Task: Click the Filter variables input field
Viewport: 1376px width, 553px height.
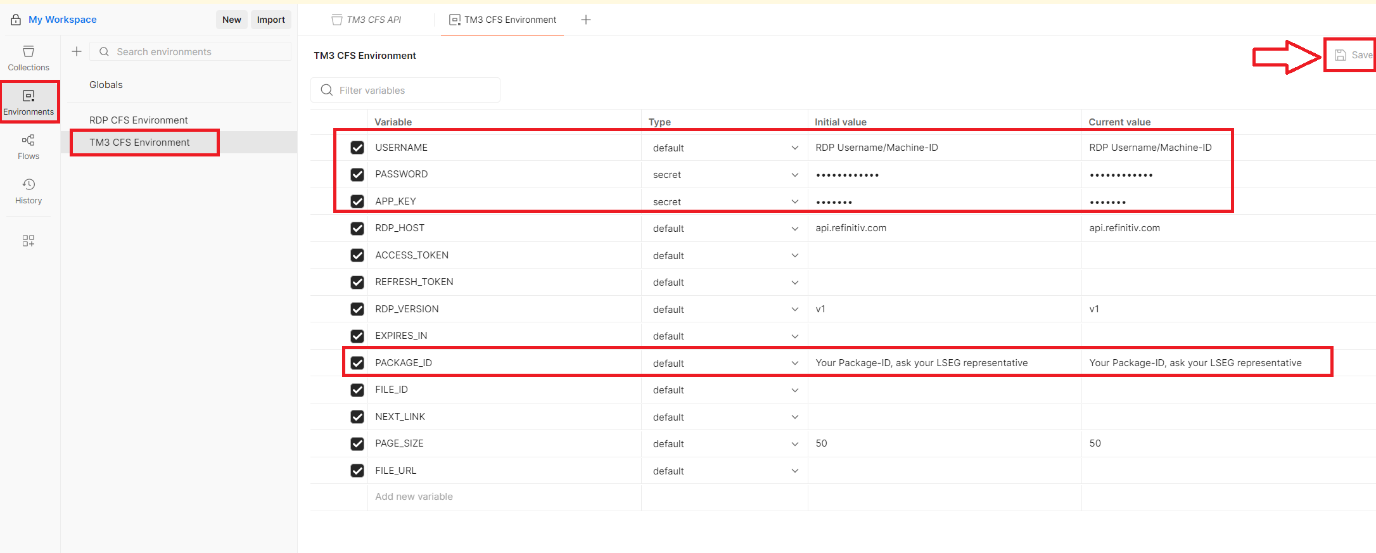Action: pyautogui.click(x=412, y=90)
